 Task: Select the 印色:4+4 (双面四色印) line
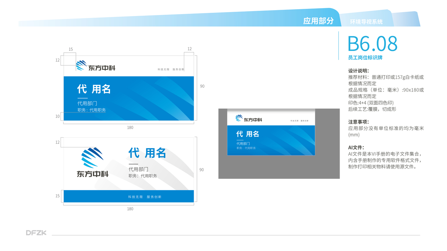(x=371, y=103)
